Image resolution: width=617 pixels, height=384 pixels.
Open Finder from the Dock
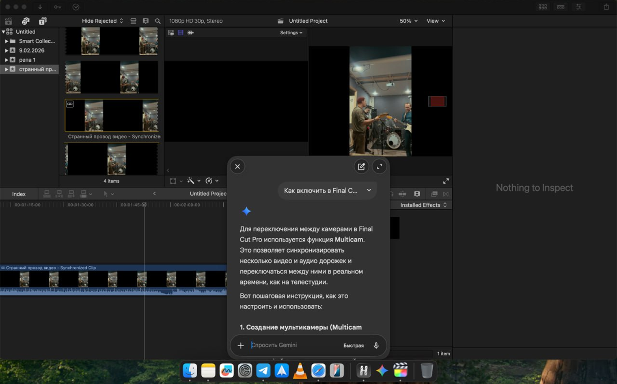click(190, 370)
